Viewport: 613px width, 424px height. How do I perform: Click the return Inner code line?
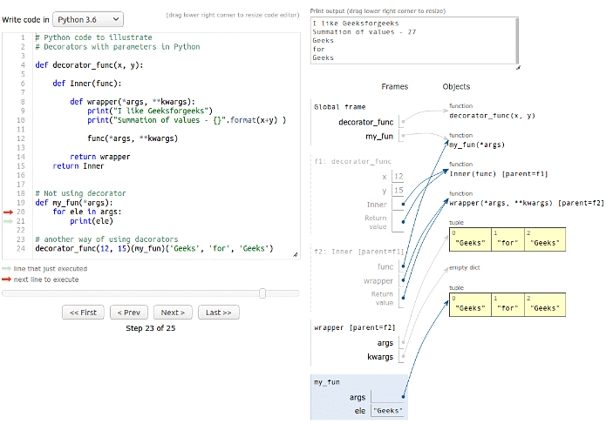coord(78,166)
